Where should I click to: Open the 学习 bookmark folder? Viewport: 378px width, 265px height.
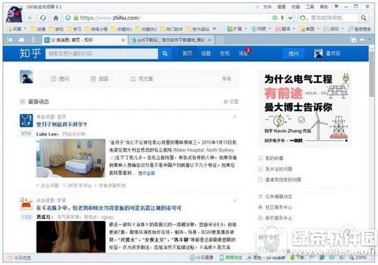coord(74,29)
